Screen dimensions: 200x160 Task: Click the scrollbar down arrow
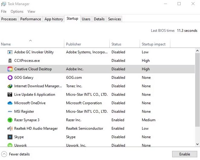pyautogui.click(x=197, y=144)
